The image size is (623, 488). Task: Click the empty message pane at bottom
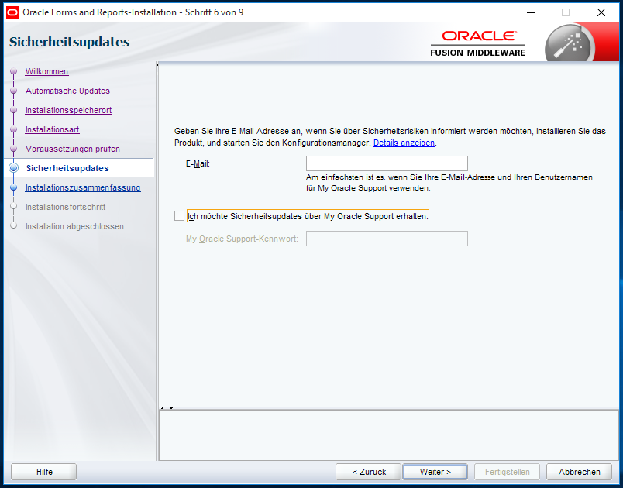(389, 435)
